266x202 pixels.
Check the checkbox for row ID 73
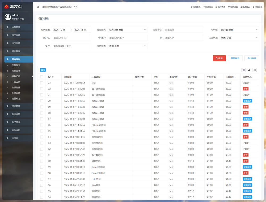[42, 83]
